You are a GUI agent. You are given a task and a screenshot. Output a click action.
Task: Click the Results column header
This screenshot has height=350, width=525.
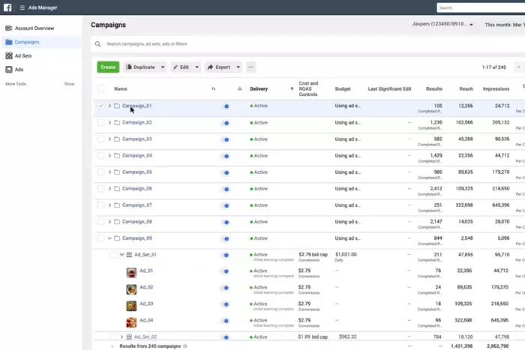tap(434, 88)
